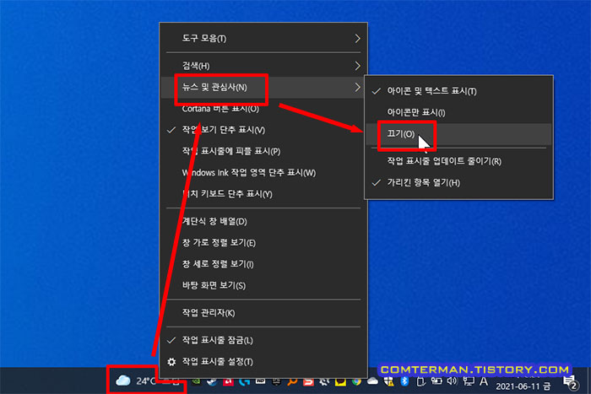Click the 2021-06-11 date on the taskbar
591x394 pixels.
pos(523,386)
